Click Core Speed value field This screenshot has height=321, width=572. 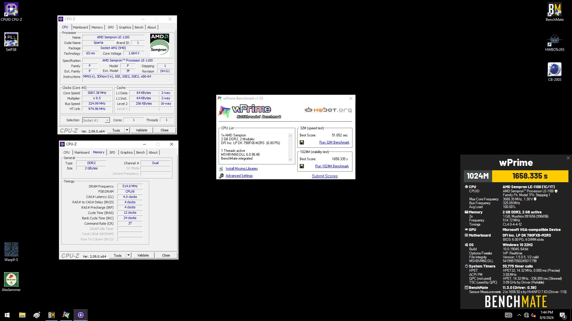(97, 93)
